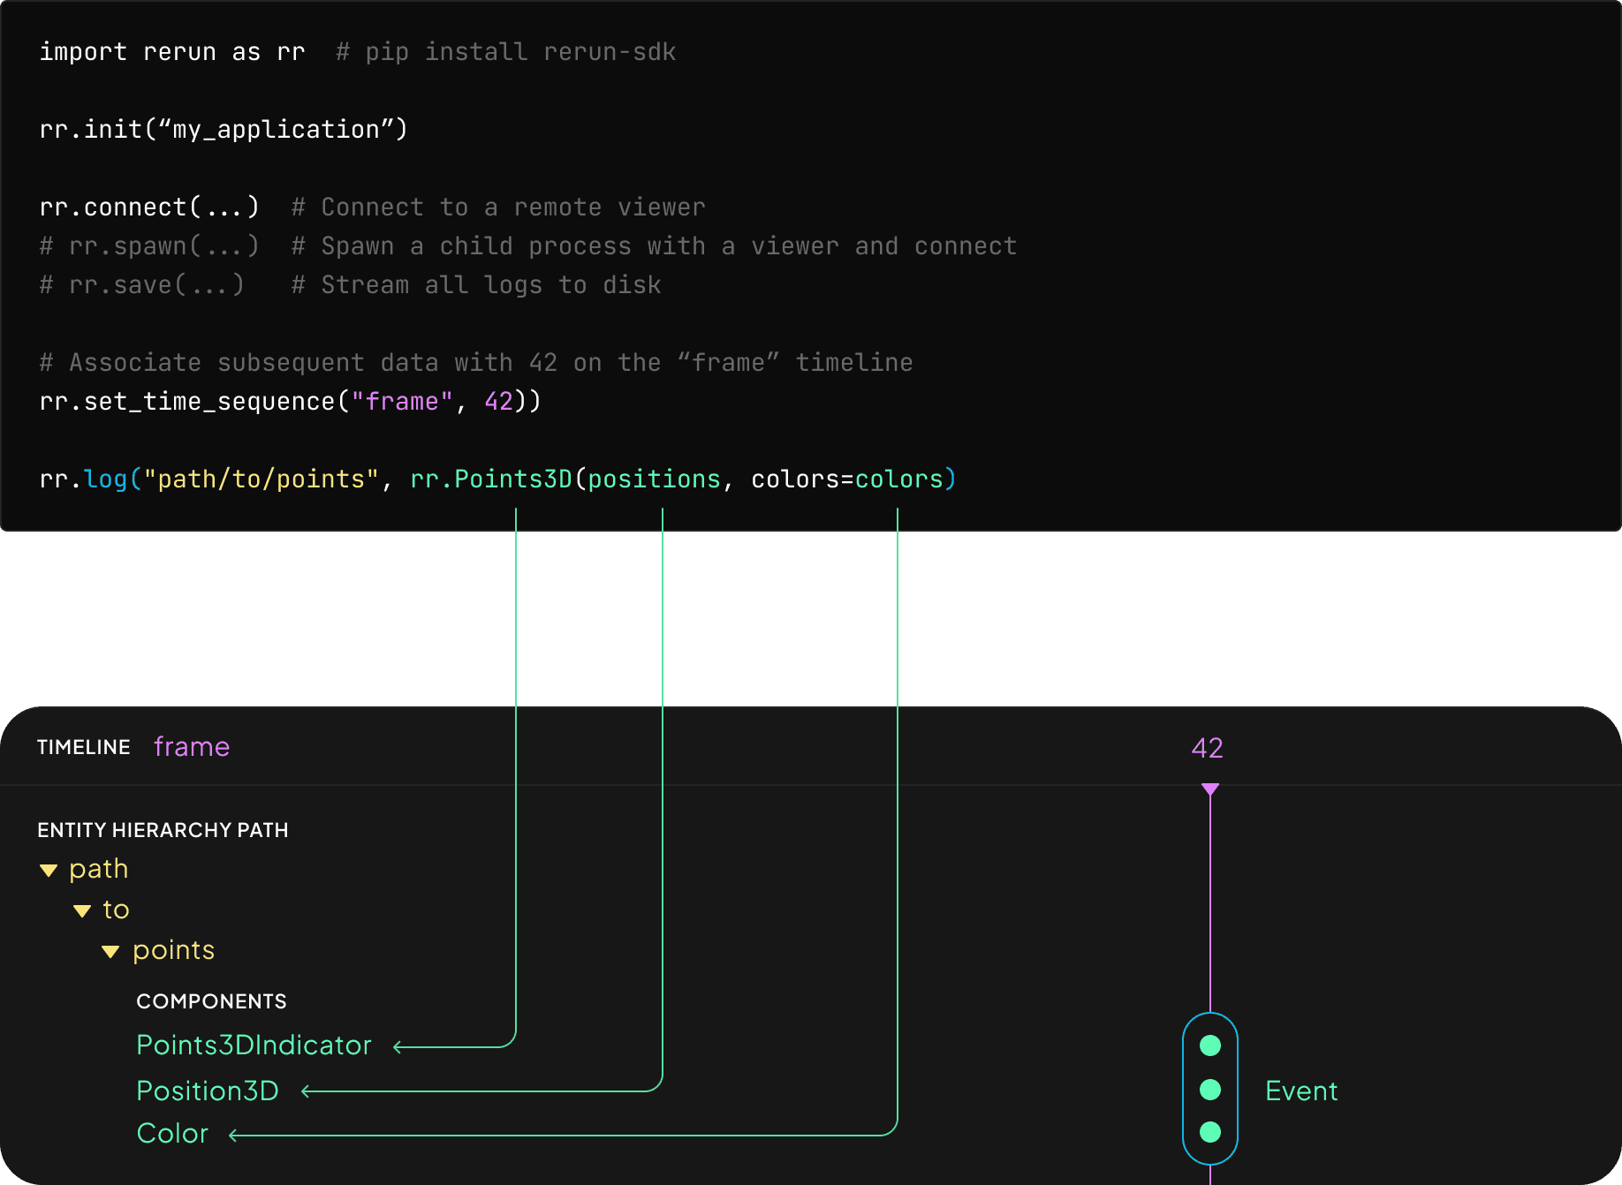Screen dimensions: 1622x1185
Task: Click the bottom green event dot
Action: (1210, 1133)
